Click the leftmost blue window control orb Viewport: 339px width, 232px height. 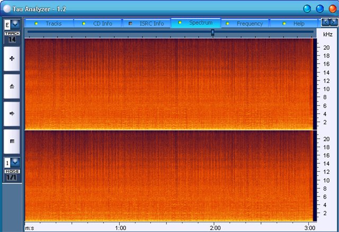tap(307, 8)
